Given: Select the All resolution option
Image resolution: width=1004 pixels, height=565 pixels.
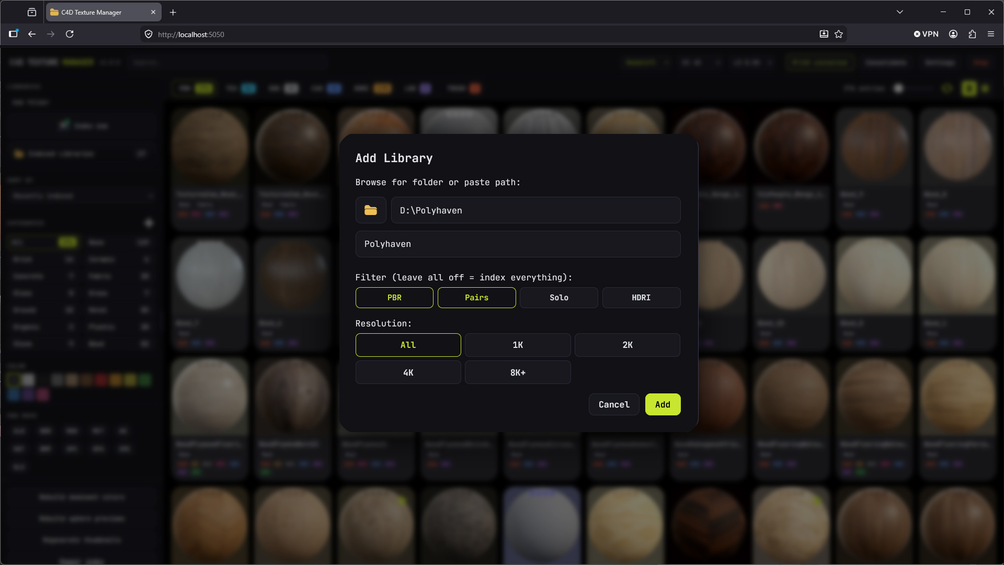Looking at the screenshot, I should click(x=408, y=345).
